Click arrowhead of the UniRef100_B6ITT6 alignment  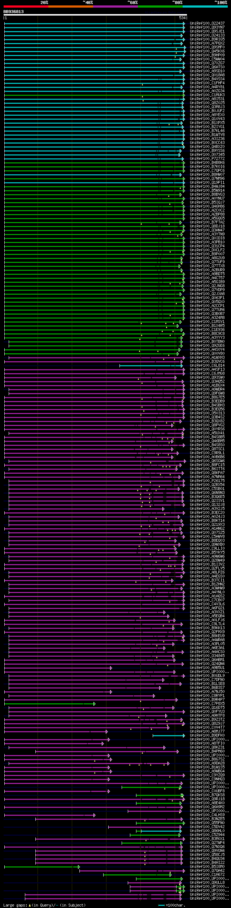pyautogui.click(x=176, y=469)
